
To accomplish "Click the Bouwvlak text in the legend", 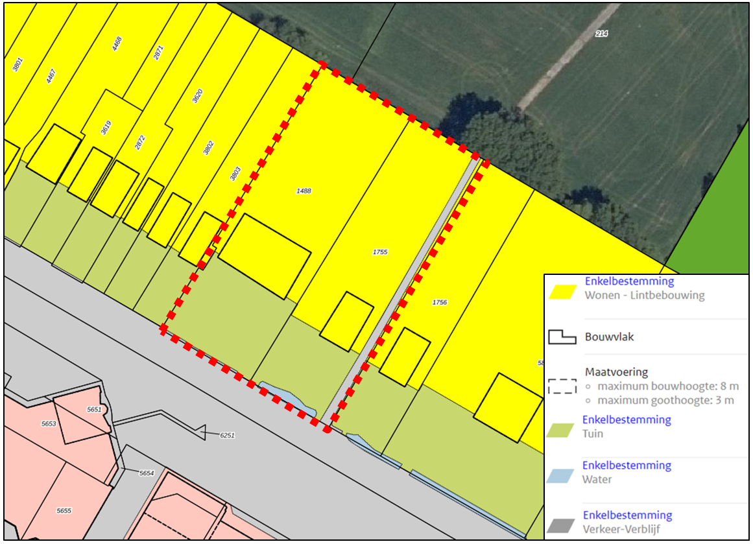I will [x=608, y=337].
